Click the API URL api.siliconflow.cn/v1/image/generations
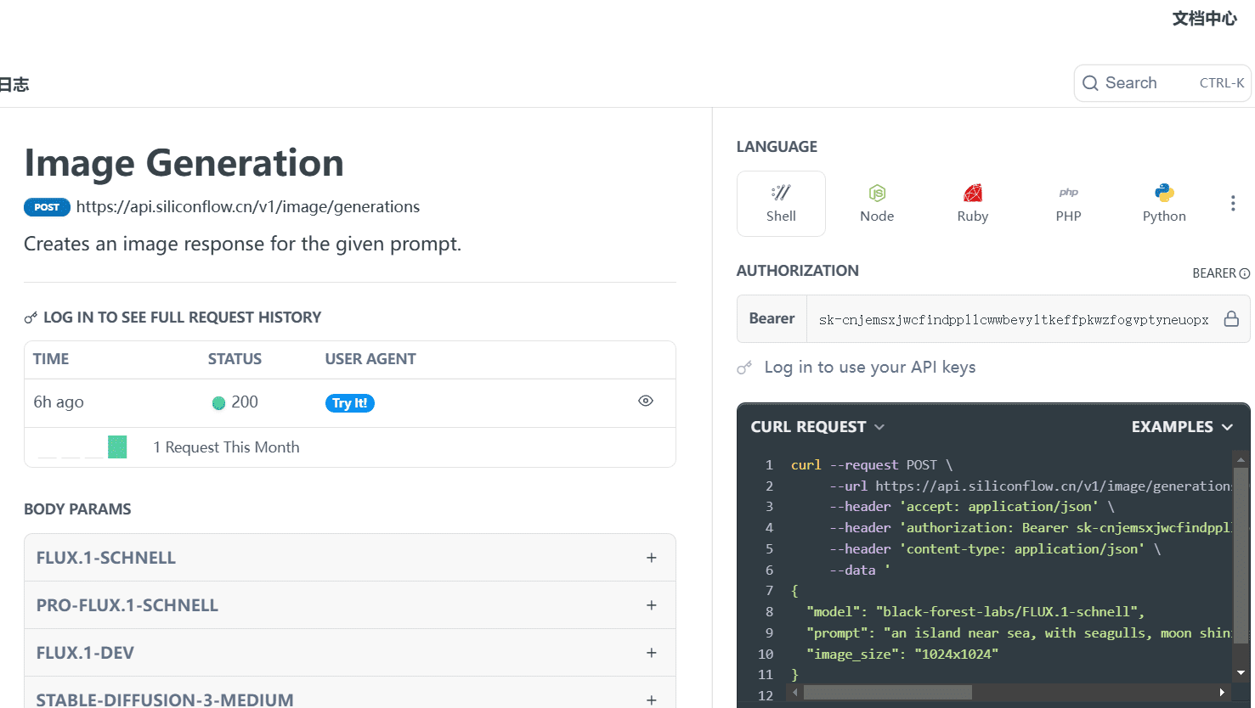 click(x=248, y=207)
